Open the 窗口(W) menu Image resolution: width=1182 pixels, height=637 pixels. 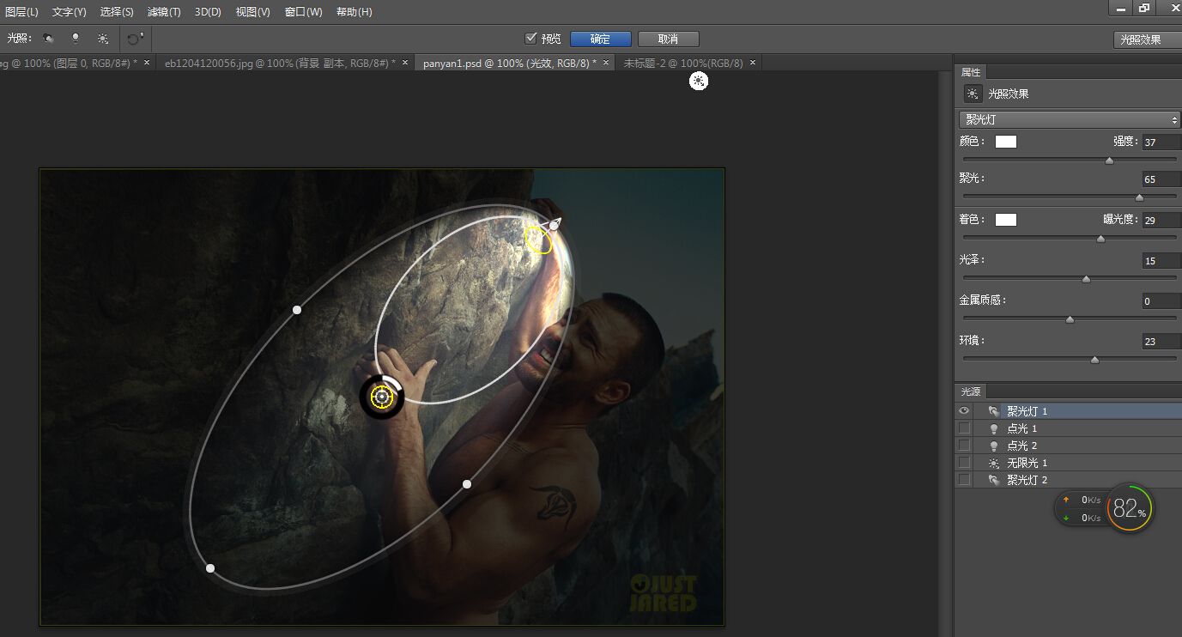click(x=303, y=12)
